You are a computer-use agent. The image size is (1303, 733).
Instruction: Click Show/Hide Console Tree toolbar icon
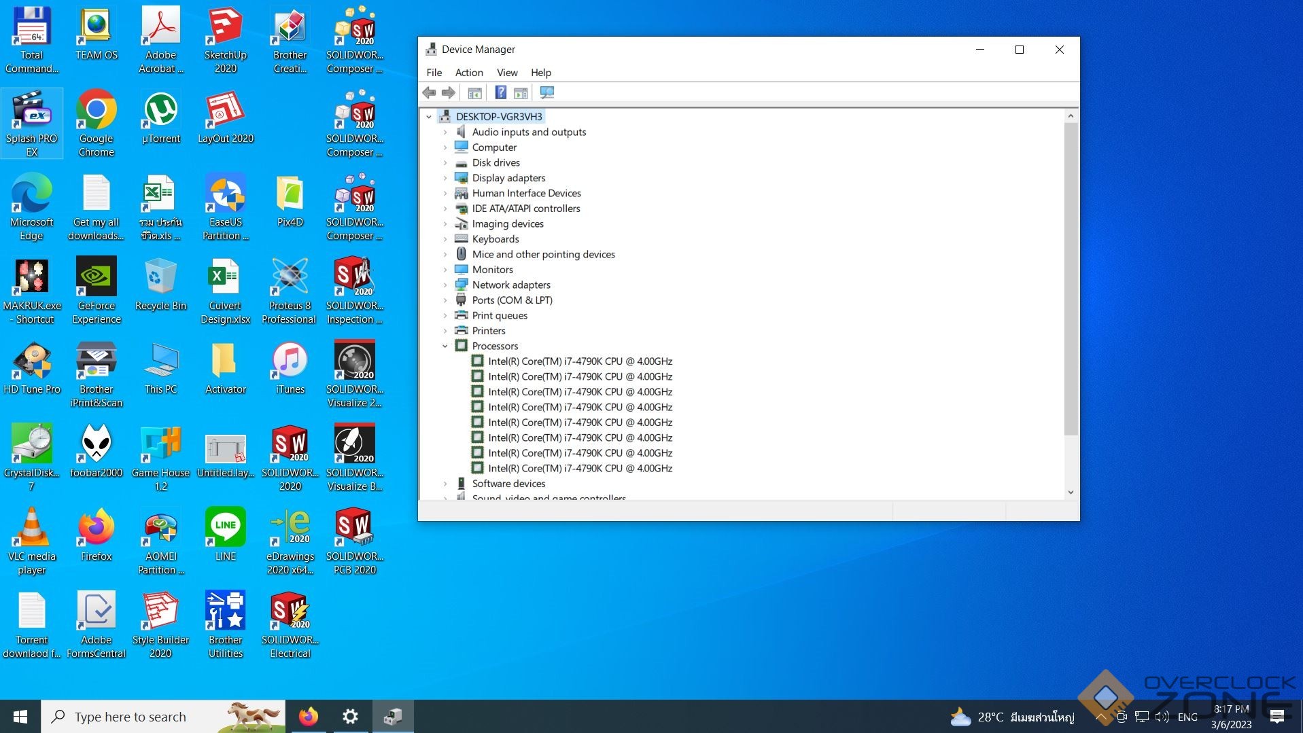[474, 92]
